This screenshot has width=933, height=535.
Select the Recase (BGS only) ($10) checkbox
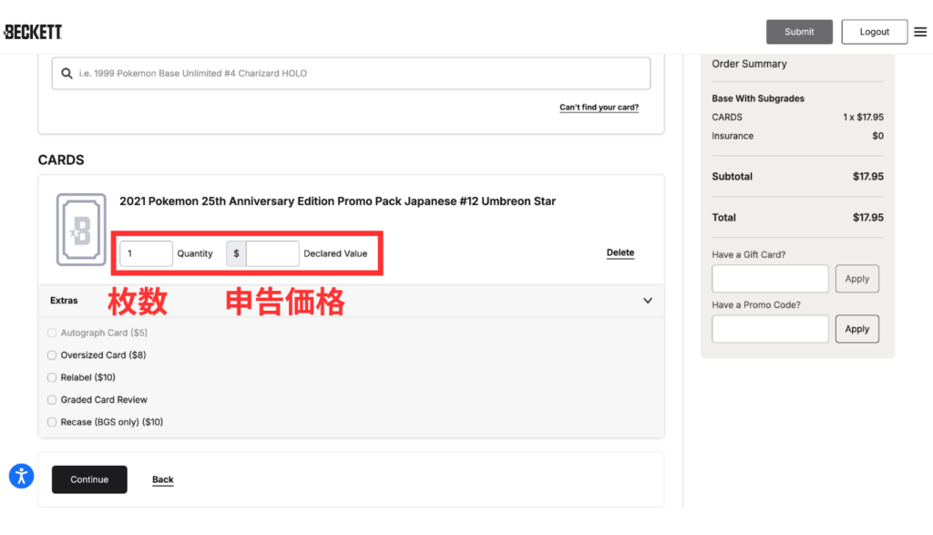[52, 423]
